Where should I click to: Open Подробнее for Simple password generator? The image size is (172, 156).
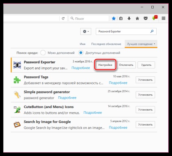tap(67, 97)
